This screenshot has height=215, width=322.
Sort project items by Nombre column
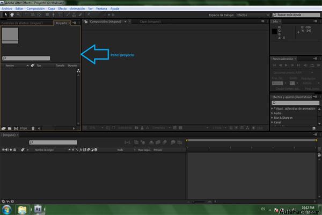(10, 66)
